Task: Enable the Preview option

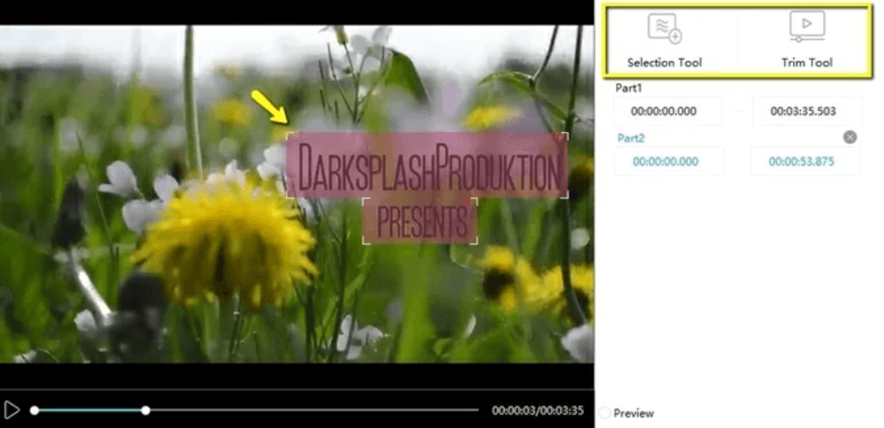Action: (x=604, y=412)
